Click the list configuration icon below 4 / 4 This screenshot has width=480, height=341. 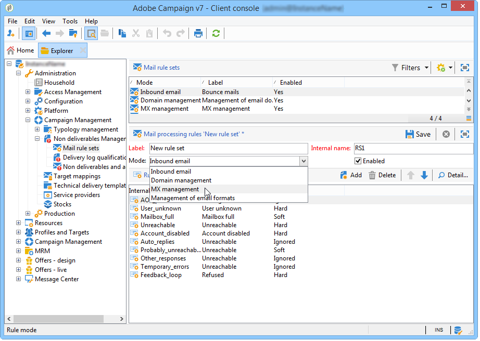[x=469, y=118]
